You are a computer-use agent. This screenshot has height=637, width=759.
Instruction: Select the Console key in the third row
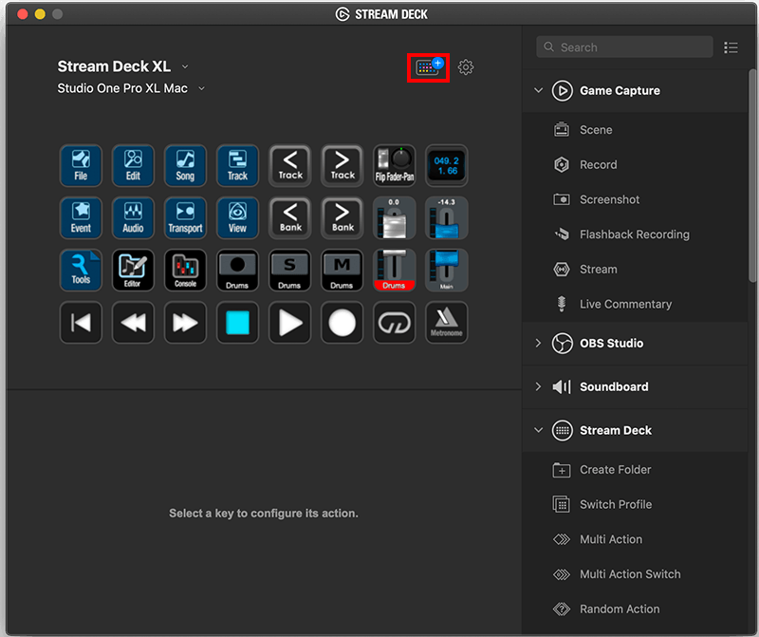185,270
